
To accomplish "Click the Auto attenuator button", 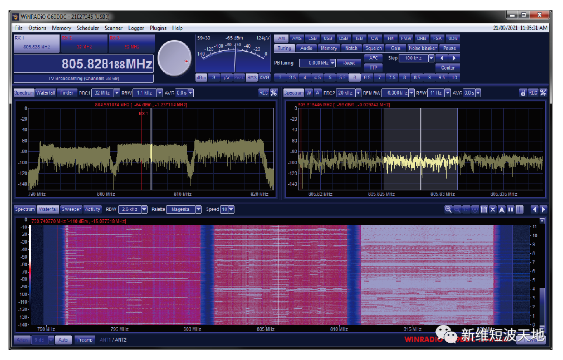I will coord(63,339).
